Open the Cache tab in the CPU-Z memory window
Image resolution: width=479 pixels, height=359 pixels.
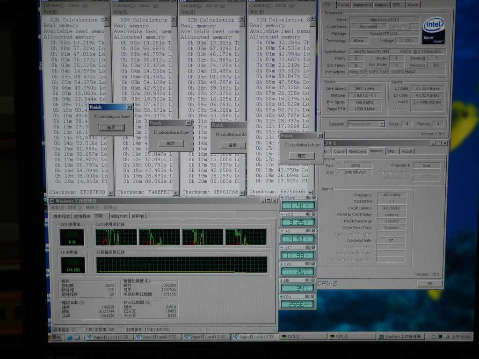[339, 151]
